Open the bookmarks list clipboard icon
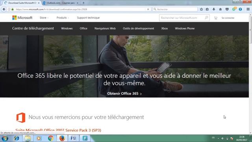 click(207, 9)
